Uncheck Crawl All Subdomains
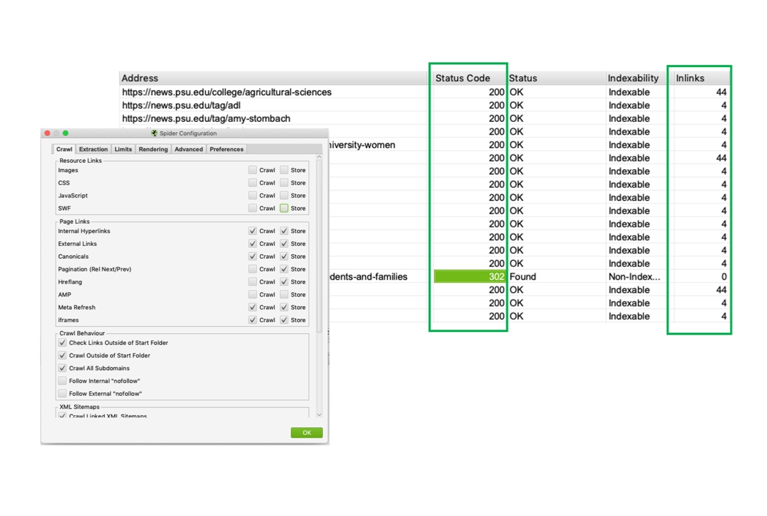Screen dimensions: 767x516 pyautogui.click(x=63, y=368)
